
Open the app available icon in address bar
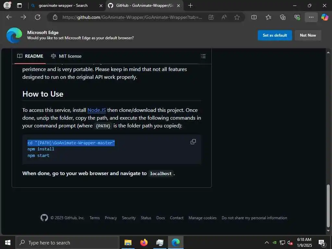pyautogui.click(x=211, y=17)
